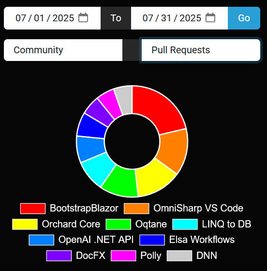Click the BootstrapBlazor legend label
The width and height of the screenshot is (267, 271).
pyautogui.click(x=84, y=208)
